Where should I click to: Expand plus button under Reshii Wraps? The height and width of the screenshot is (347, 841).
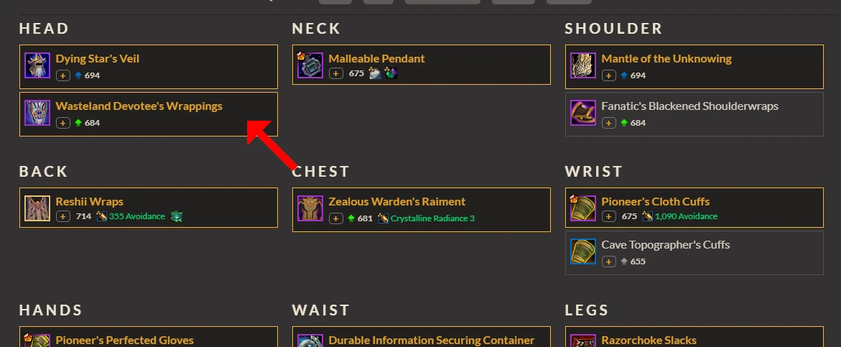coord(62,217)
